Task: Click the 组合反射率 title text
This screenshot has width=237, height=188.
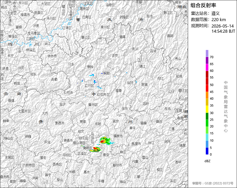Action: point(203,5)
